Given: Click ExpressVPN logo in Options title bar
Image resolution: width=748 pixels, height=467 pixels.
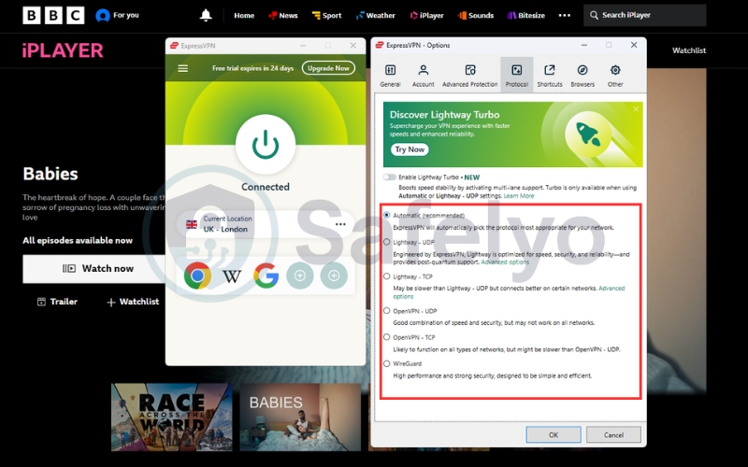Looking at the screenshot, I should [x=380, y=45].
